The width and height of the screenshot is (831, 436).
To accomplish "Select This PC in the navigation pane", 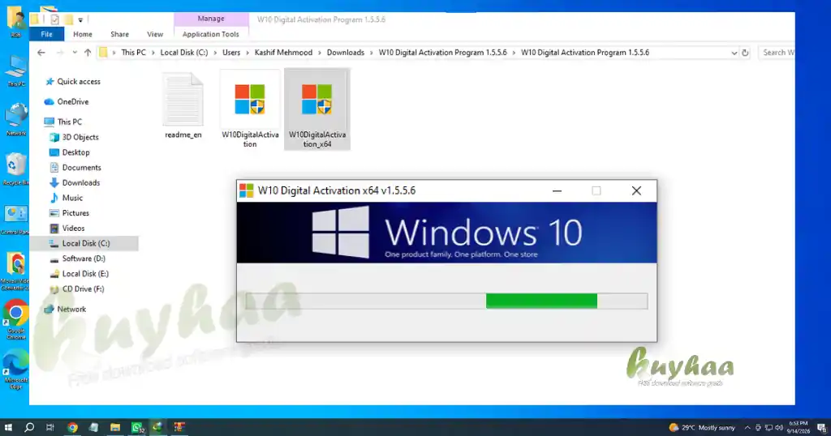I will coord(63,122).
